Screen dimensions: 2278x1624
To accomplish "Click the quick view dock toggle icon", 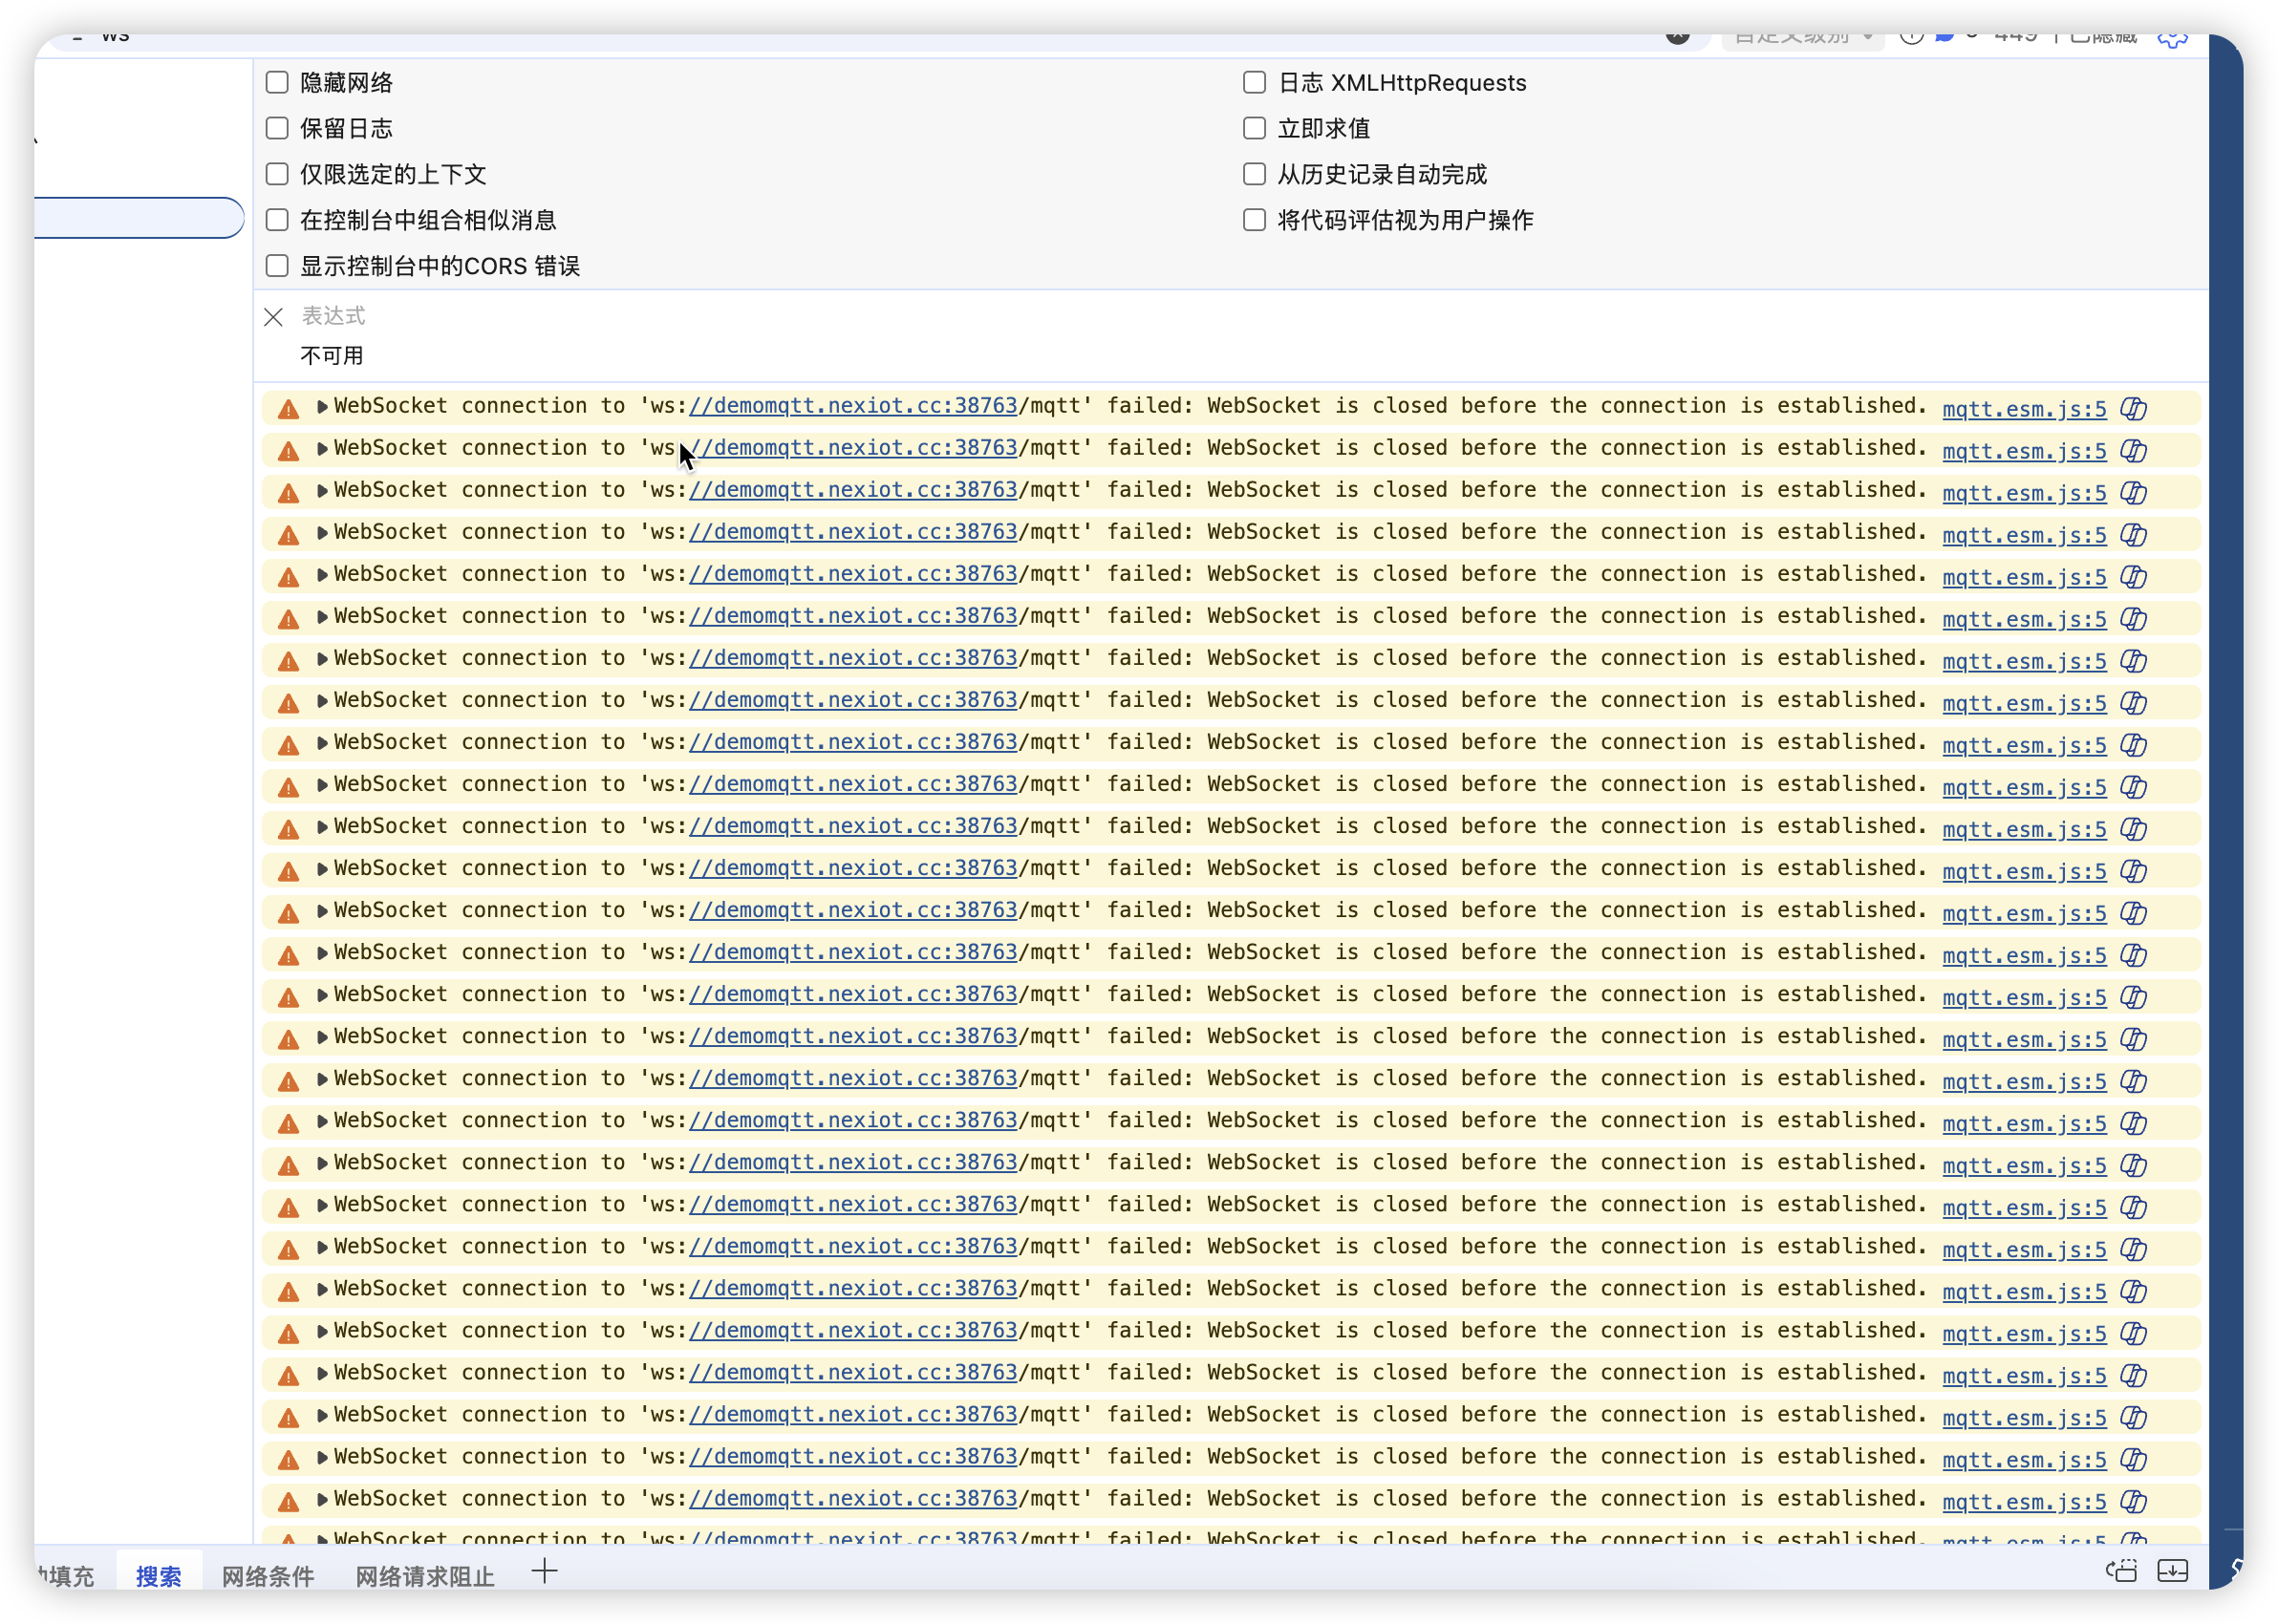I will pyautogui.click(x=2121, y=1570).
